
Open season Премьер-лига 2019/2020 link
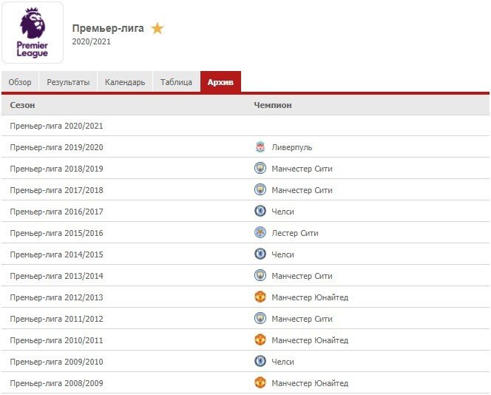(x=56, y=147)
